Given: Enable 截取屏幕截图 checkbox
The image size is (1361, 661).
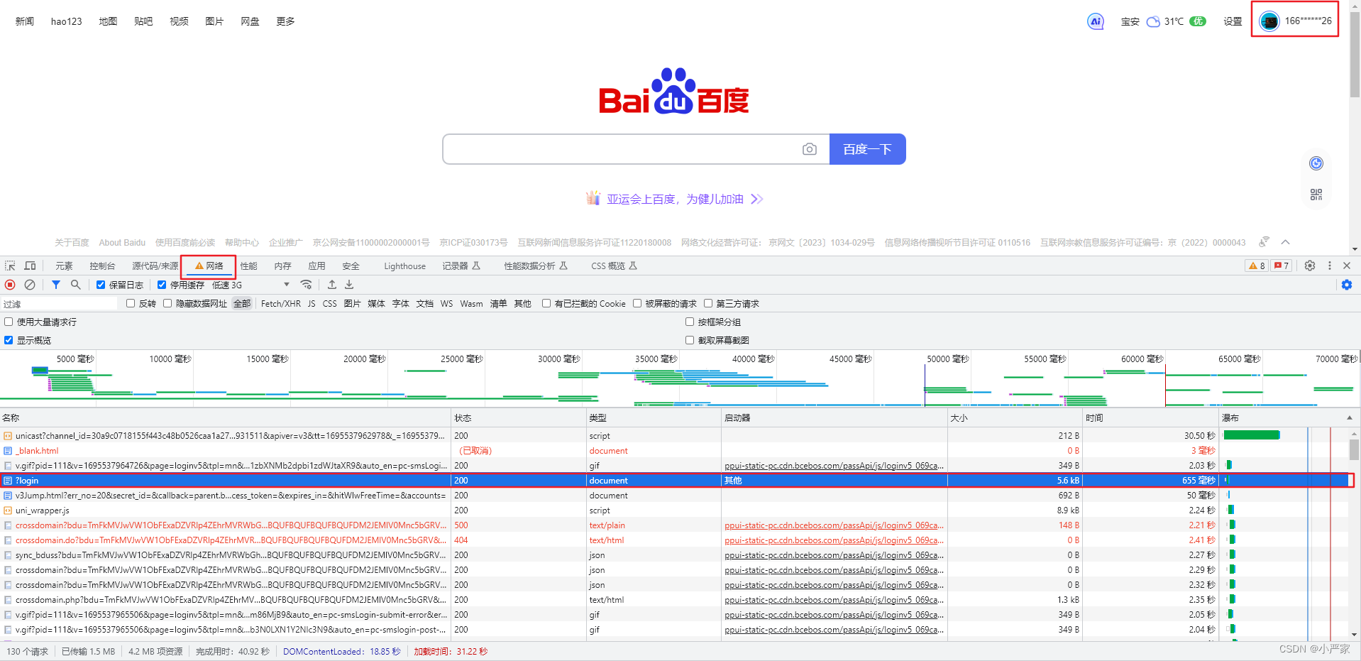Looking at the screenshot, I should click(690, 340).
